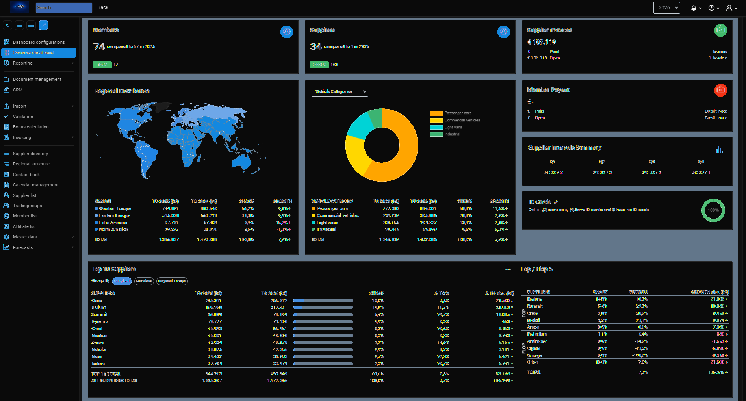This screenshot has height=401, width=746.
Task: Click Passenger cars legend swatch
Action: [436, 113]
